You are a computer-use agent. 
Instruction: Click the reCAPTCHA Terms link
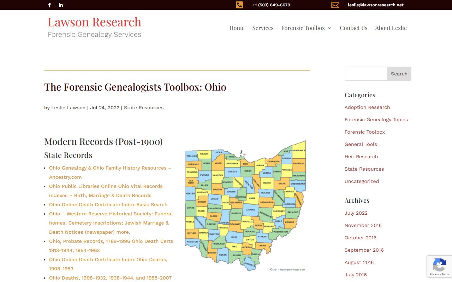tap(446, 274)
